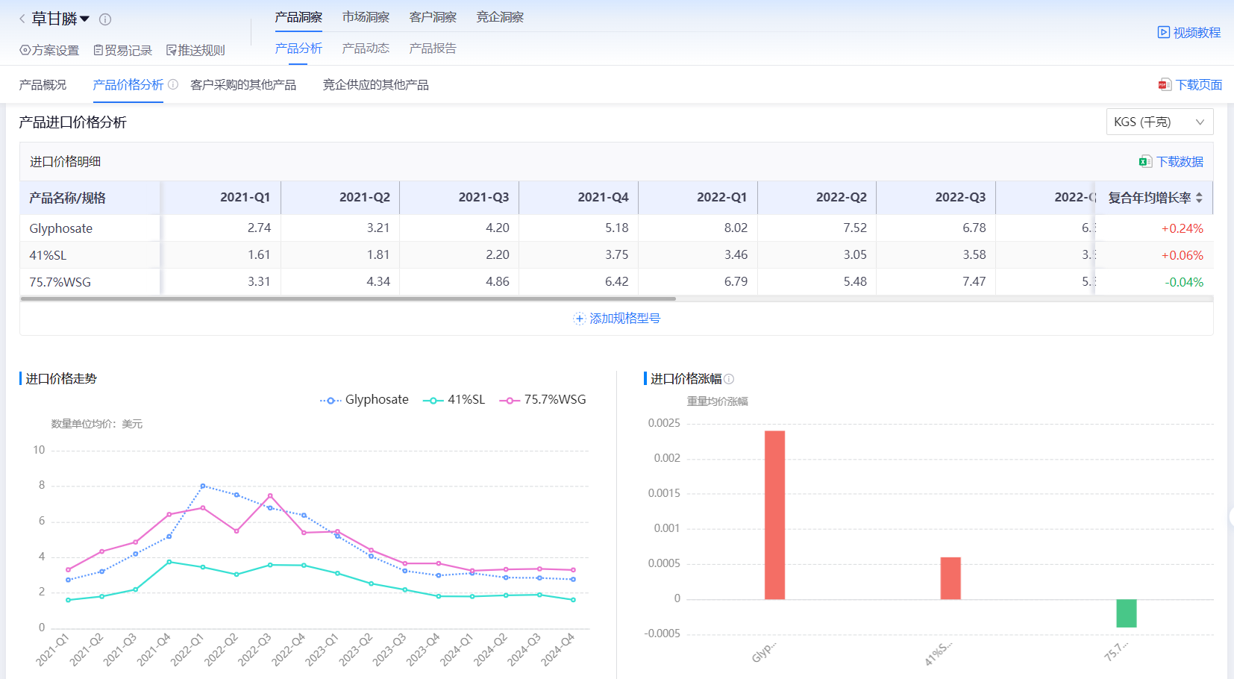
Task: Click the 75.7%WSG peak point at 2022-Q3
Action: point(270,495)
